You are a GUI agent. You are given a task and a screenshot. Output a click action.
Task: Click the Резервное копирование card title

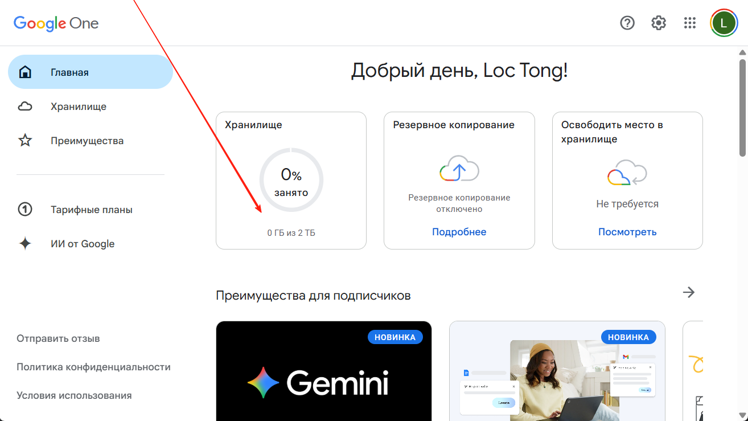(x=454, y=125)
